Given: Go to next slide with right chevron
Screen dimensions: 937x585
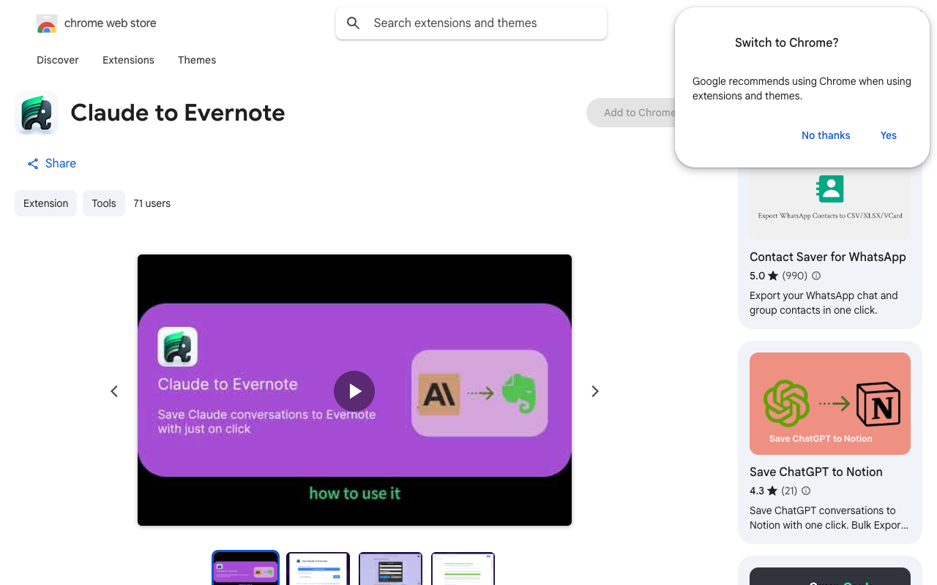Looking at the screenshot, I should click(595, 391).
